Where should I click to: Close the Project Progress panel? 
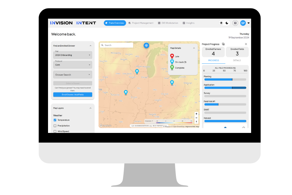246,44
